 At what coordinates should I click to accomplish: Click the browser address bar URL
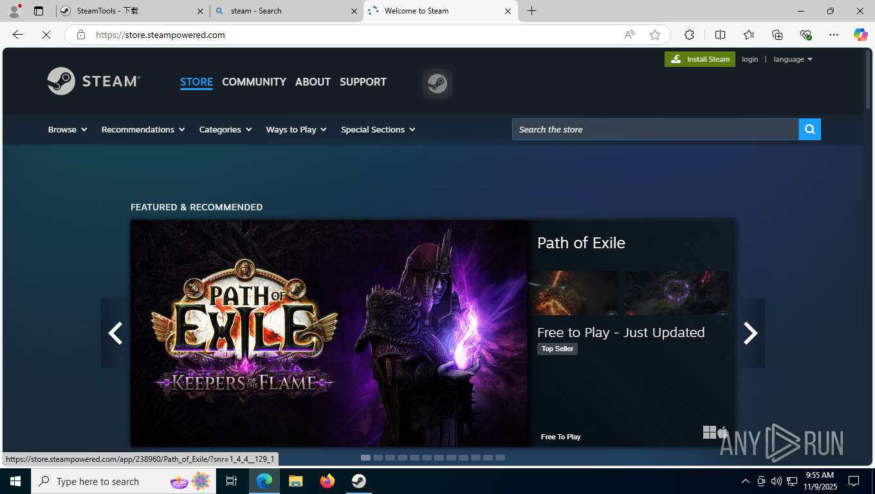tap(160, 35)
